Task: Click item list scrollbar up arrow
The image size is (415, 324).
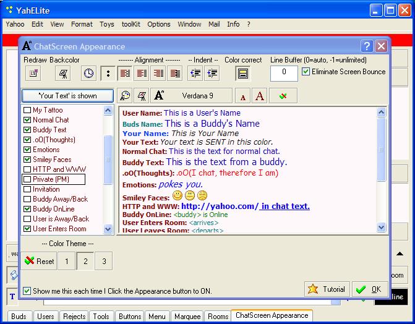Action: pyautogui.click(x=108, y=111)
